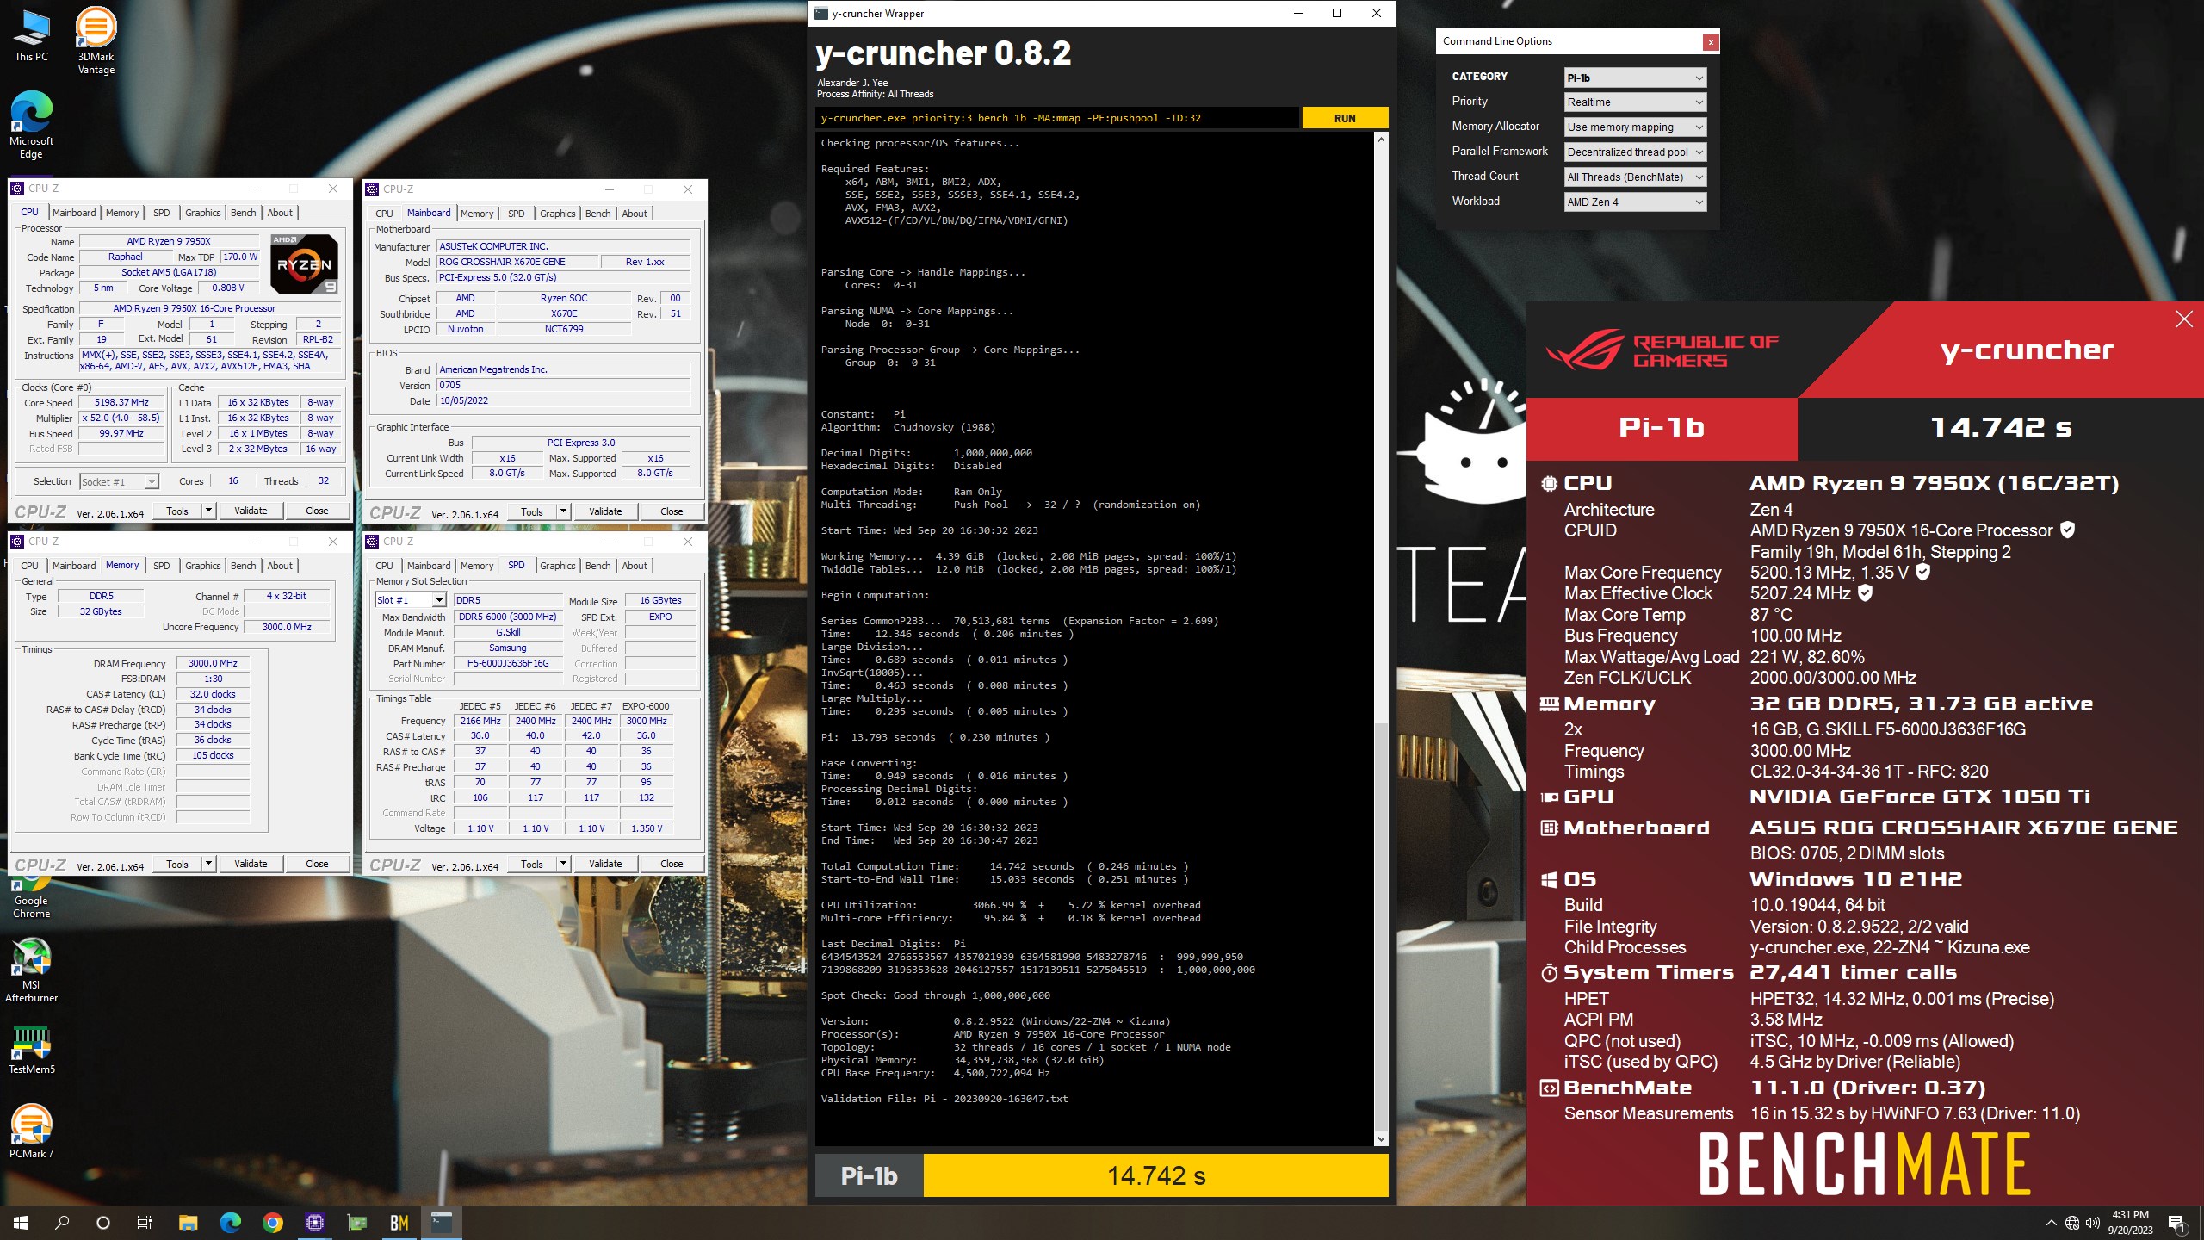
Task: Click the yellow RUN button
Action: point(1344,118)
